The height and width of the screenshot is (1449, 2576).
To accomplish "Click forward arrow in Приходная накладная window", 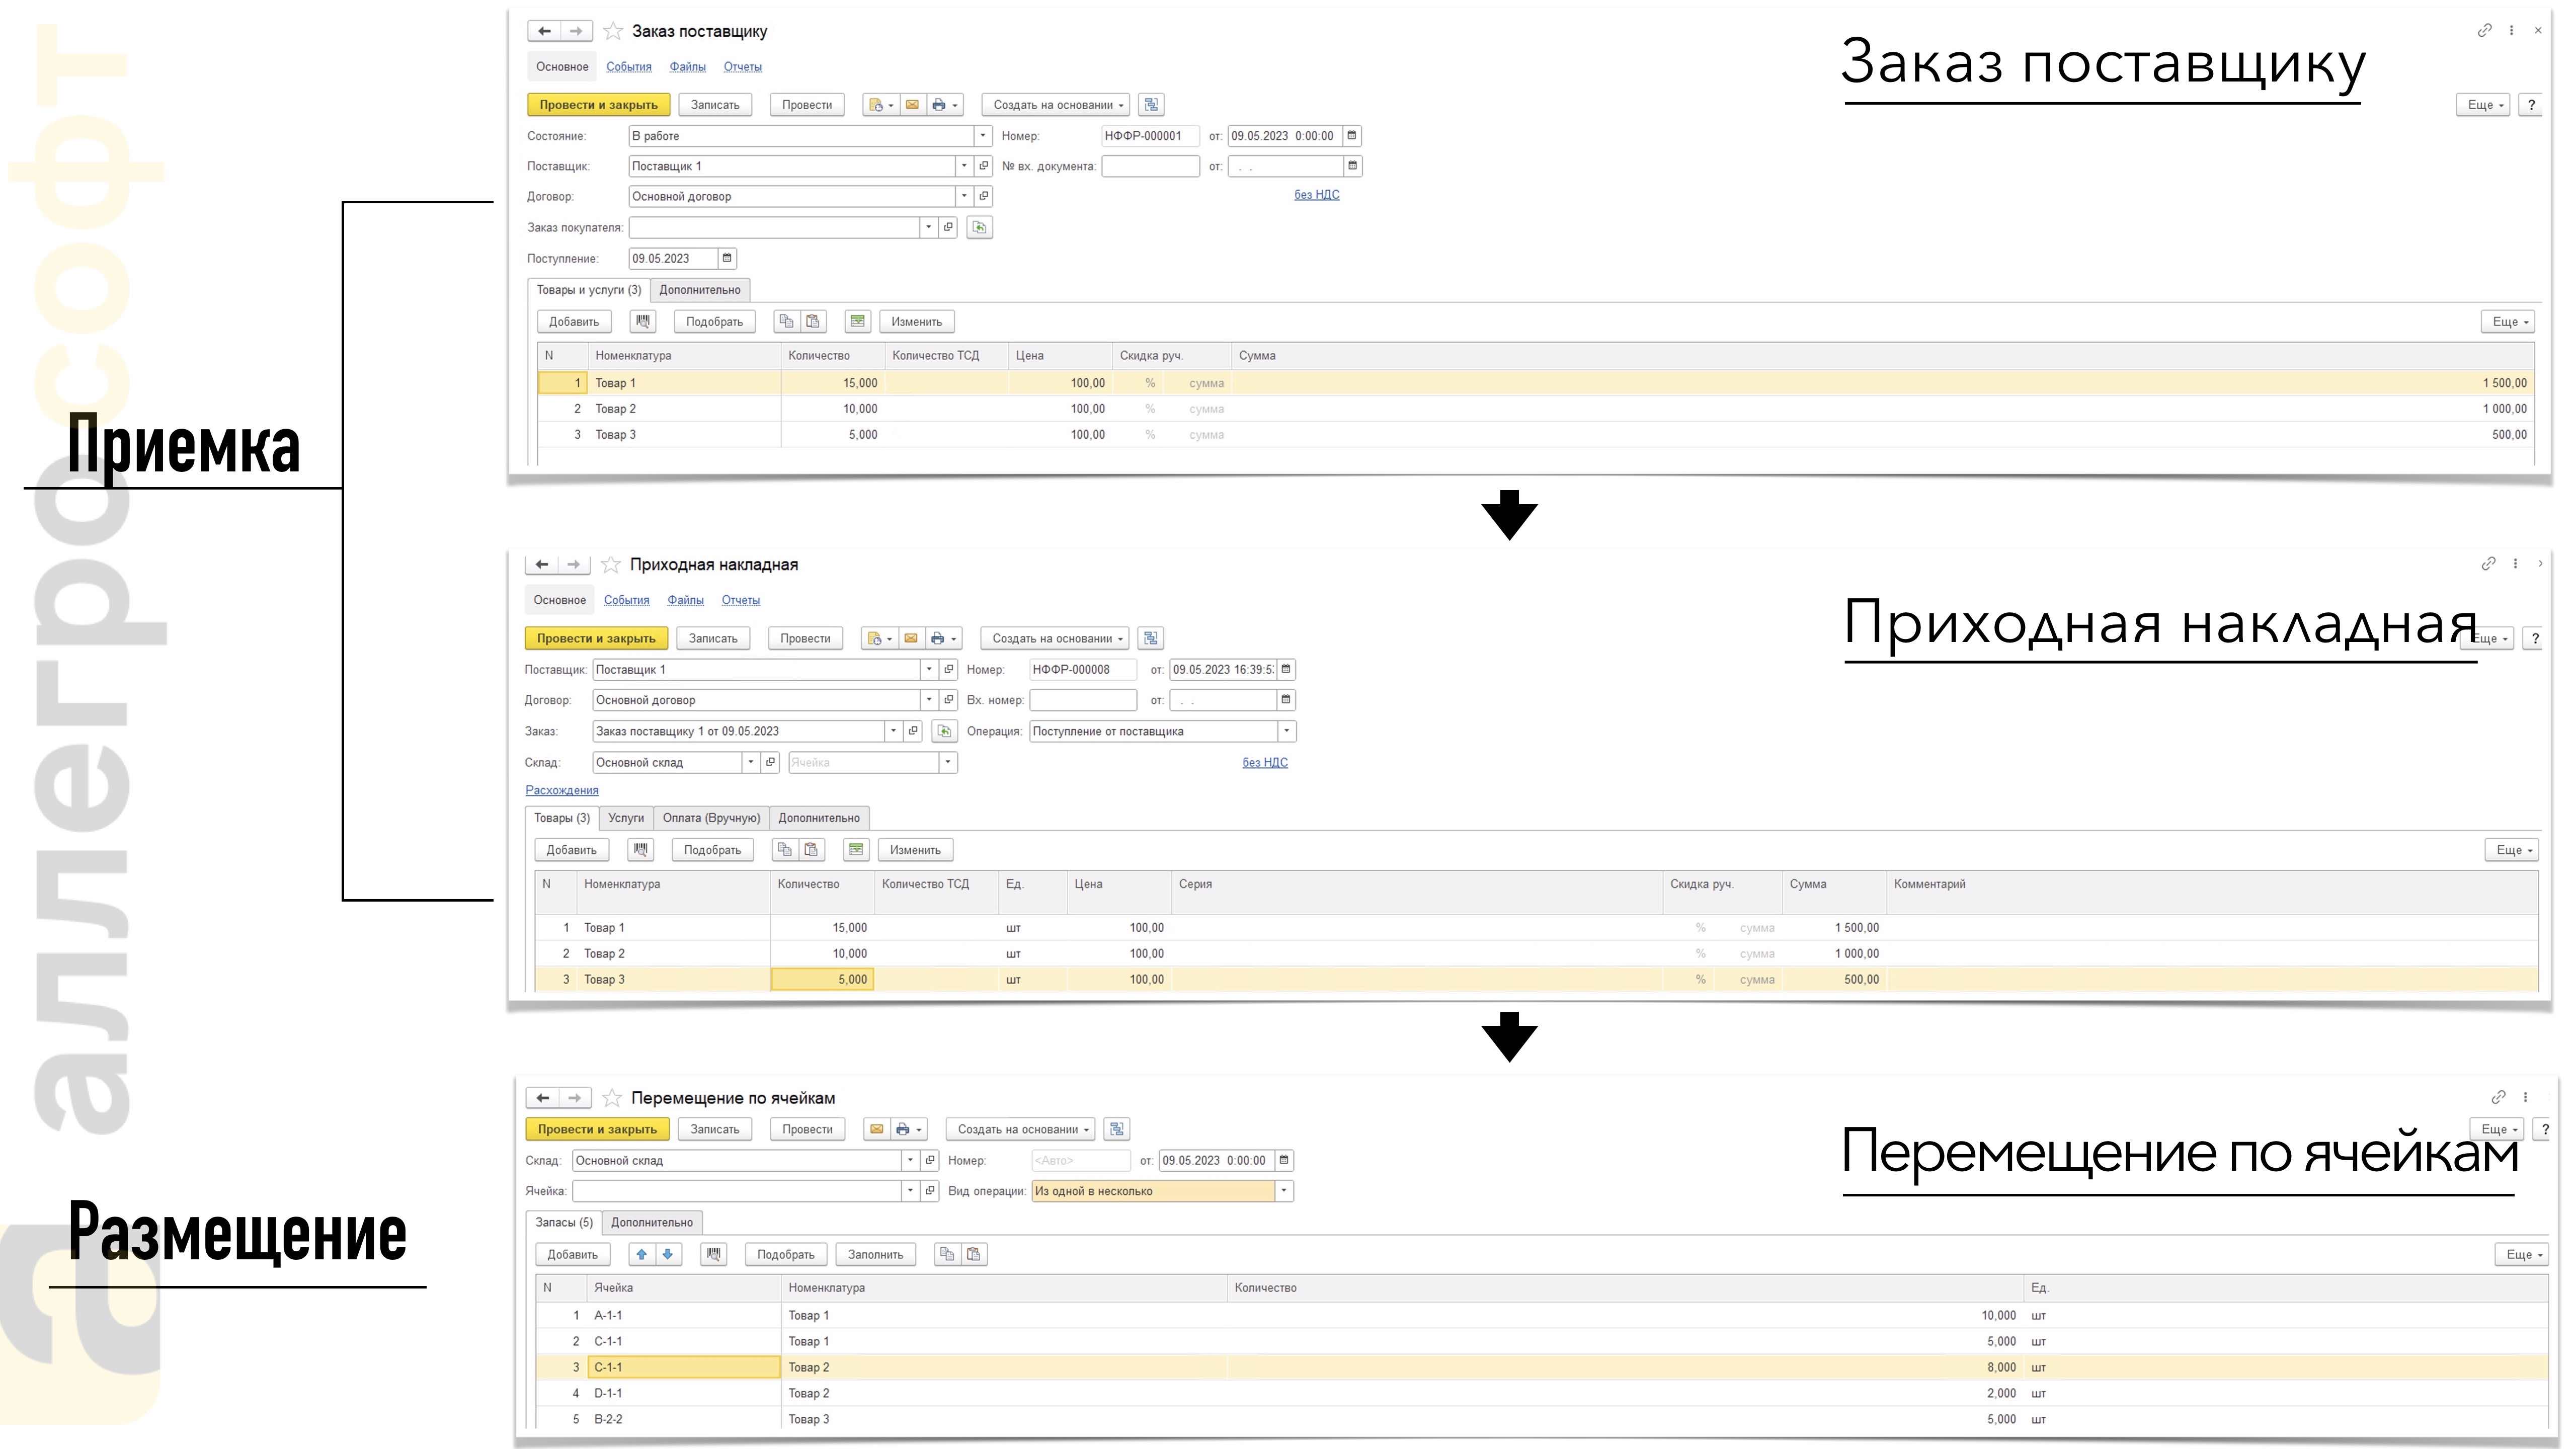I will point(574,565).
